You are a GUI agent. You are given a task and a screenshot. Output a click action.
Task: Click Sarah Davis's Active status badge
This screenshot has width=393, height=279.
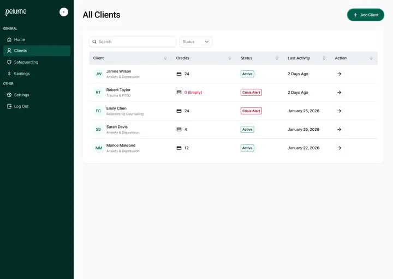247,129
